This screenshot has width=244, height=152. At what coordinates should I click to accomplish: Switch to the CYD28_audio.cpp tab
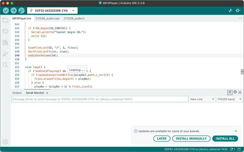pos(47,18)
